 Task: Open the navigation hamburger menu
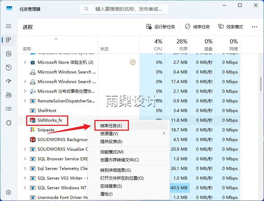9,26
